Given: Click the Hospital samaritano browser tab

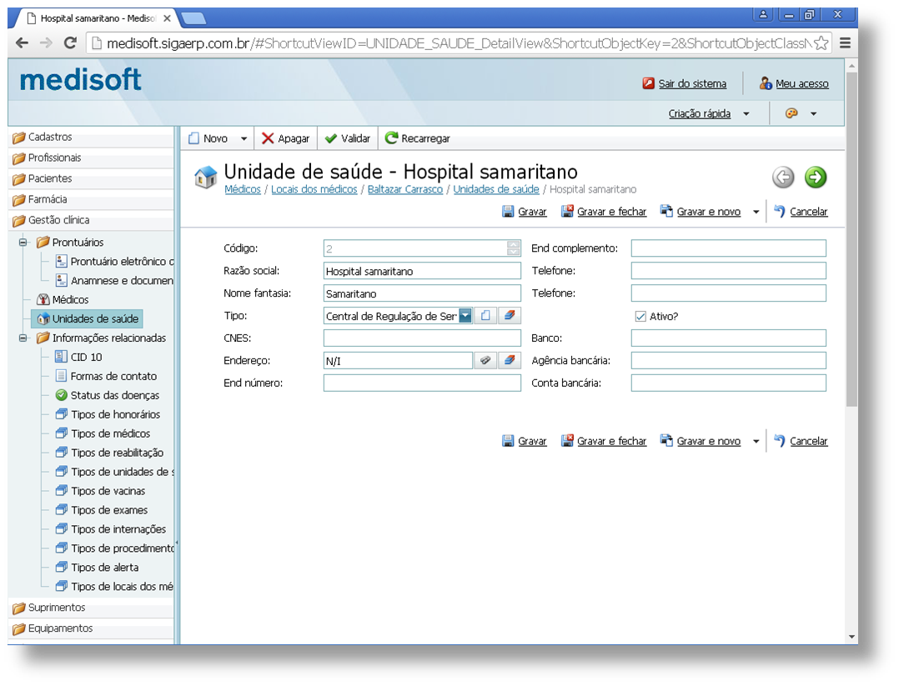Looking at the screenshot, I should pyautogui.click(x=98, y=18).
